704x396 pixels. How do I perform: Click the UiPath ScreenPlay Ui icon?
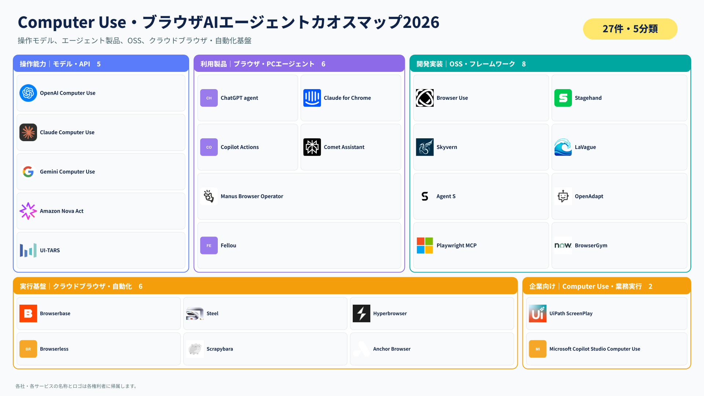coord(538,313)
